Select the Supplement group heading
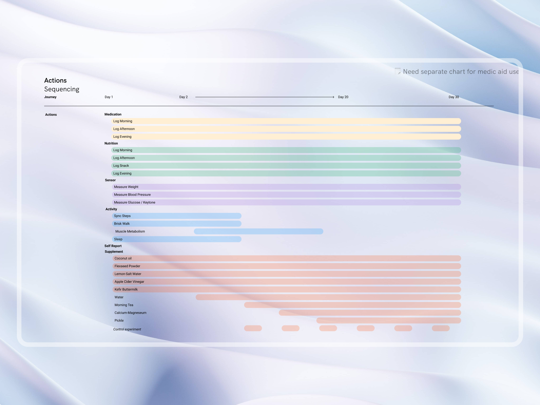 (114, 252)
